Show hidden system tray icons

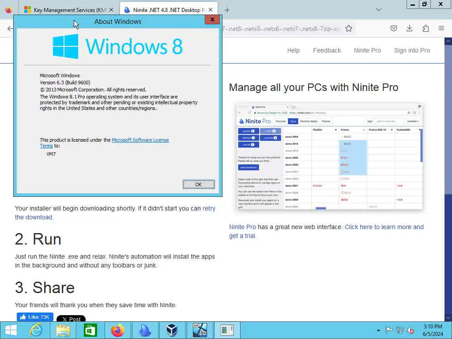click(x=378, y=330)
